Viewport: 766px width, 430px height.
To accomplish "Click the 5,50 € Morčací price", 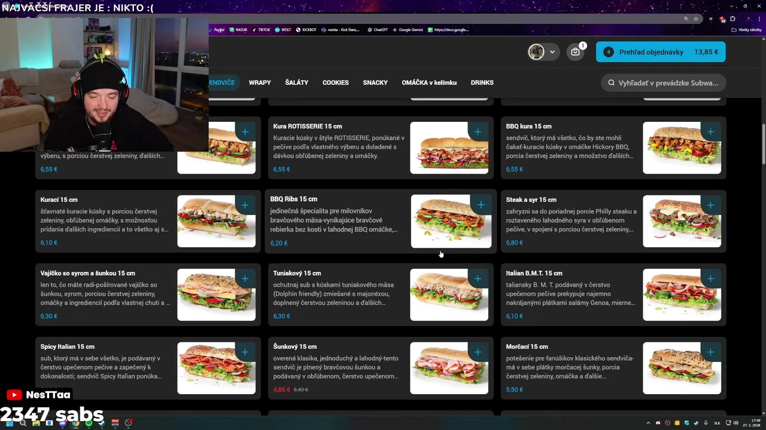I will pyautogui.click(x=514, y=389).
